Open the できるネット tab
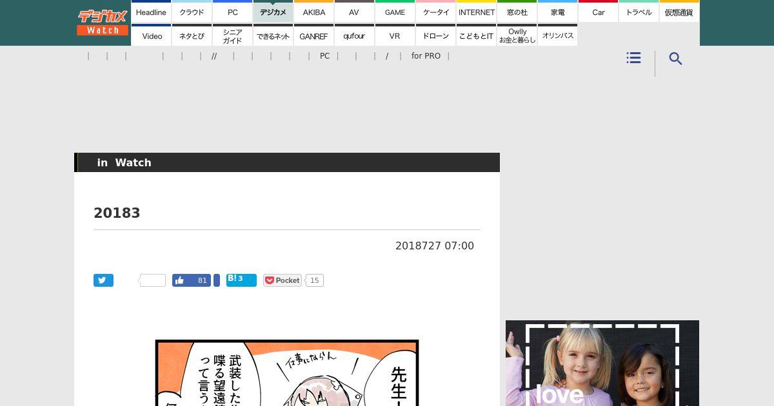The width and height of the screenshot is (774, 406). click(273, 35)
